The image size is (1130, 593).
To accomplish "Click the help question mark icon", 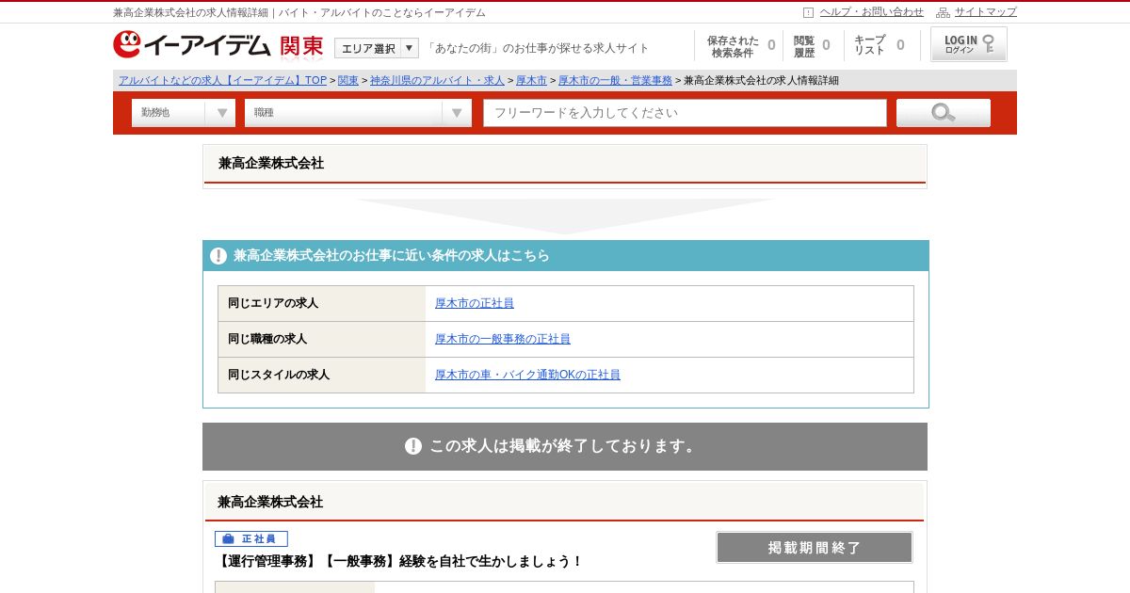I will pyautogui.click(x=808, y=12).
